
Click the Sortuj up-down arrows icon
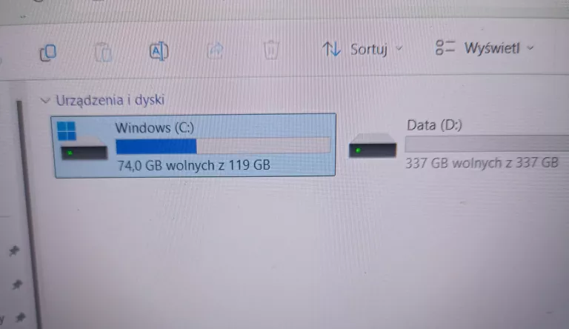coord(331,49)
